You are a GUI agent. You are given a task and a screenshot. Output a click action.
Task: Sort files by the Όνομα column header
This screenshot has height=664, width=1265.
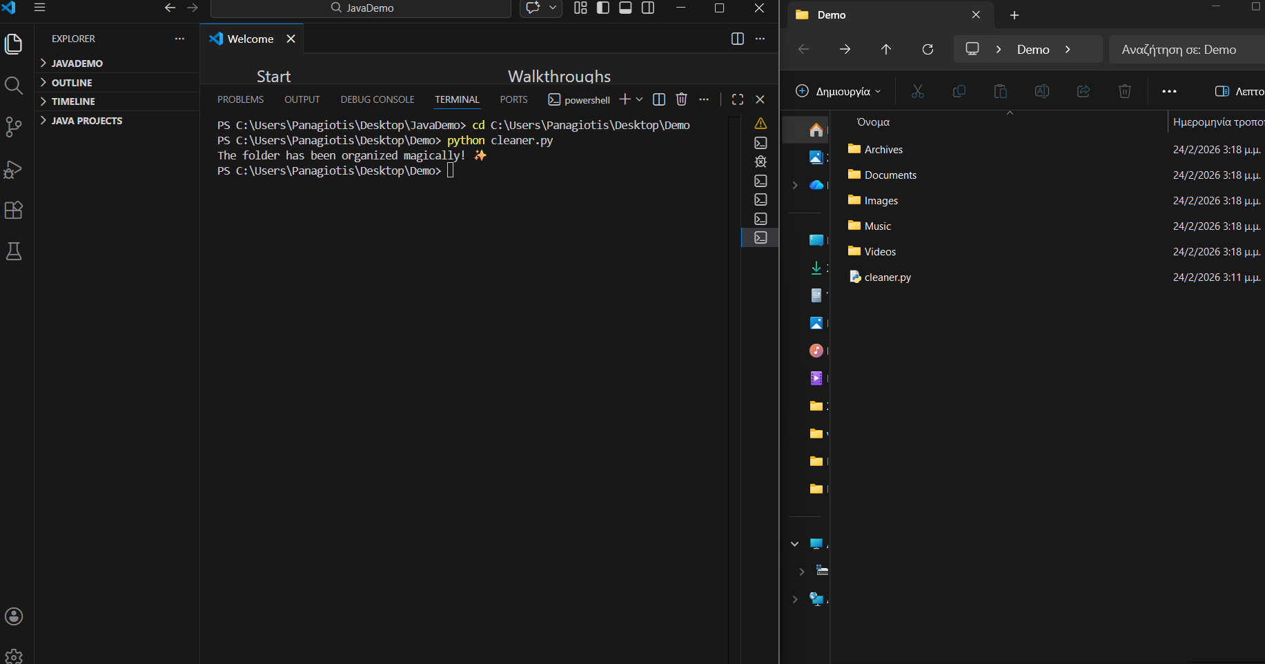(873, 122)
